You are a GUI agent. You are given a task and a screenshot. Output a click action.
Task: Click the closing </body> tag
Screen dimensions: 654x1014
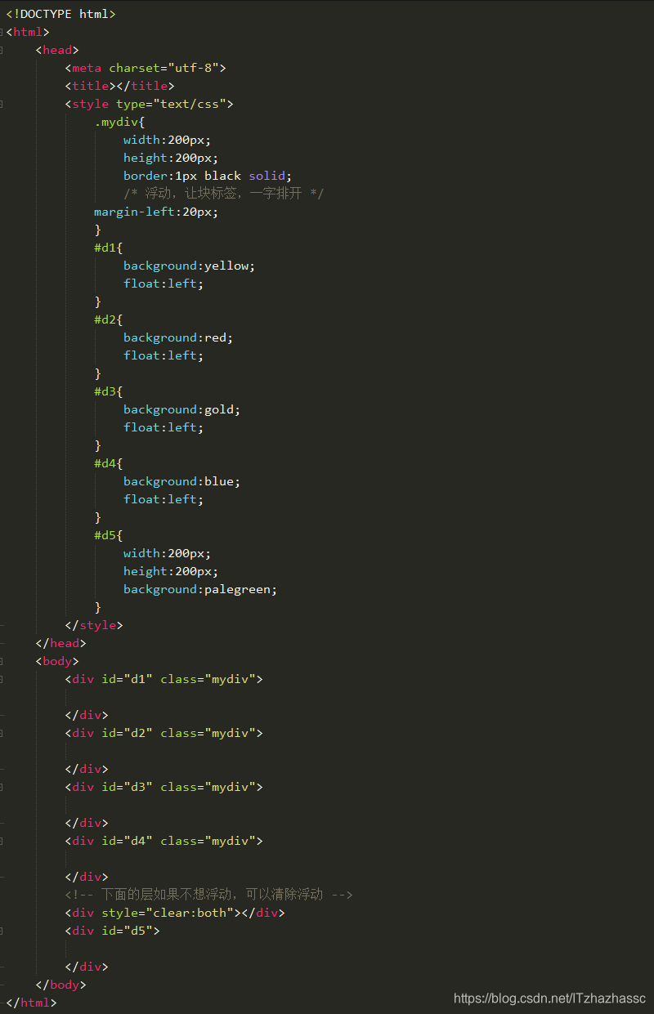[61, 985]
